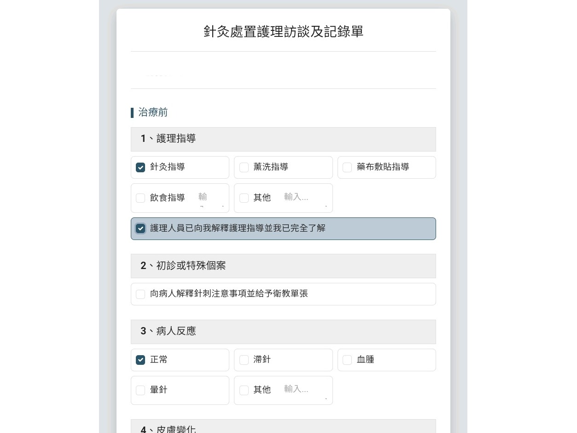
Task: Click the 1、護理指導 section header
Action: (x=283, y=139)
